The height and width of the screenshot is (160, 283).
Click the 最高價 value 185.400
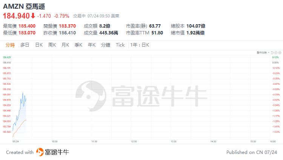click(x=27, y=26)
